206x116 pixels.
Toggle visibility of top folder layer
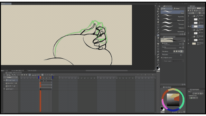click(188, 16)
